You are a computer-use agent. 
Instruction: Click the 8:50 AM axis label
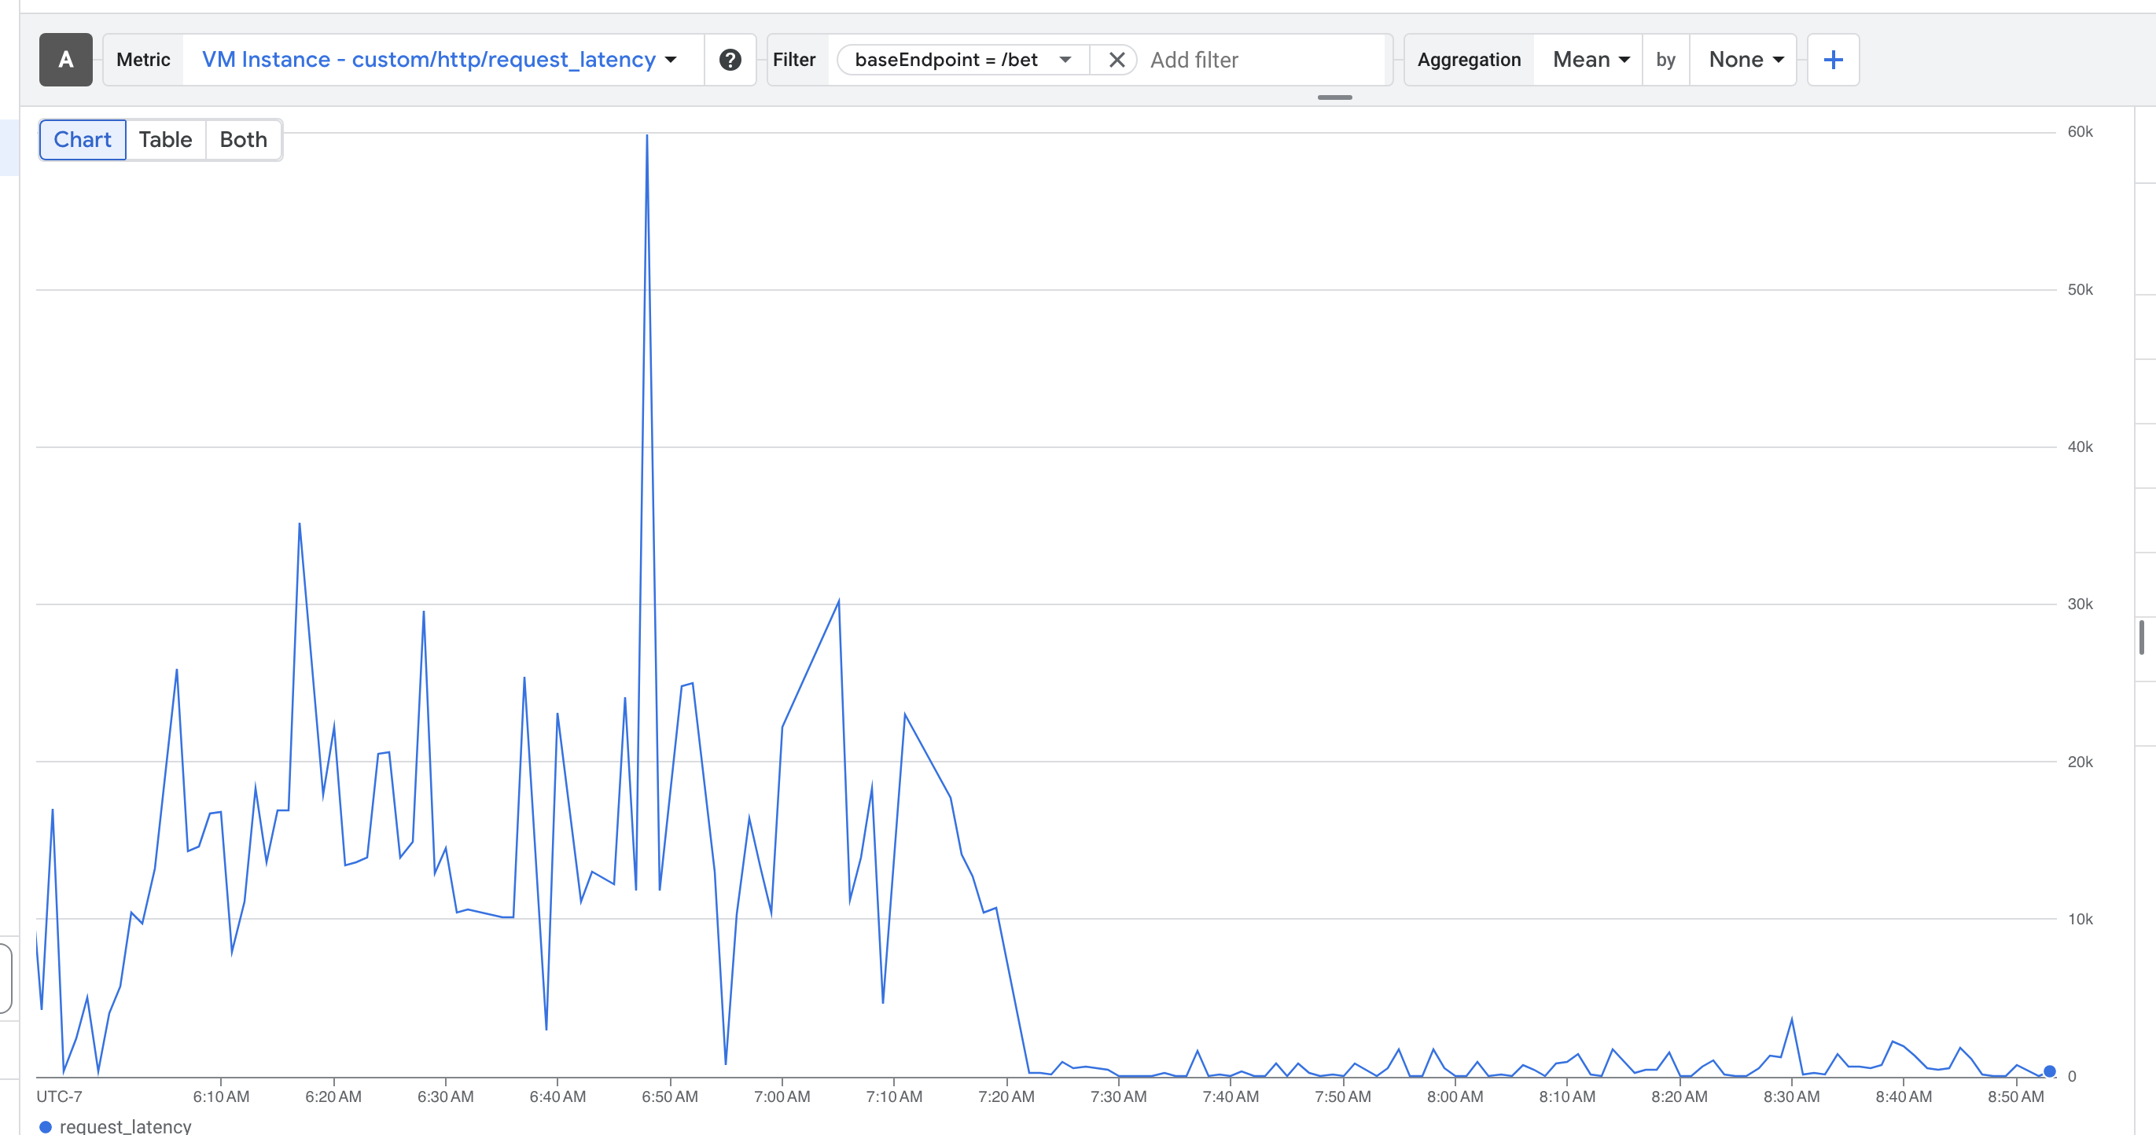tap(2015, 1096)
